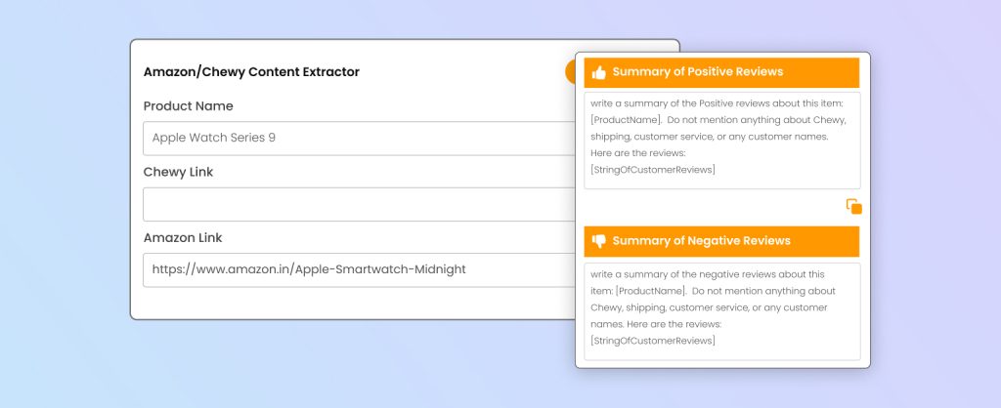
Task: Click the negative reviews prompt text box
Action: click(722, 311)
